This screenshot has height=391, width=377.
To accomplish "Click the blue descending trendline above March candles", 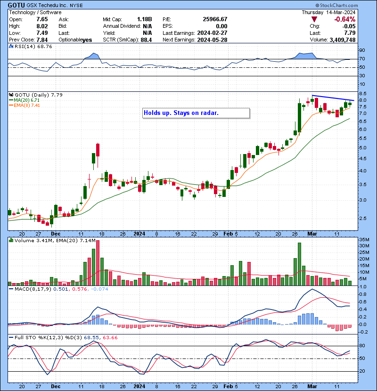I will pos(333,98).
